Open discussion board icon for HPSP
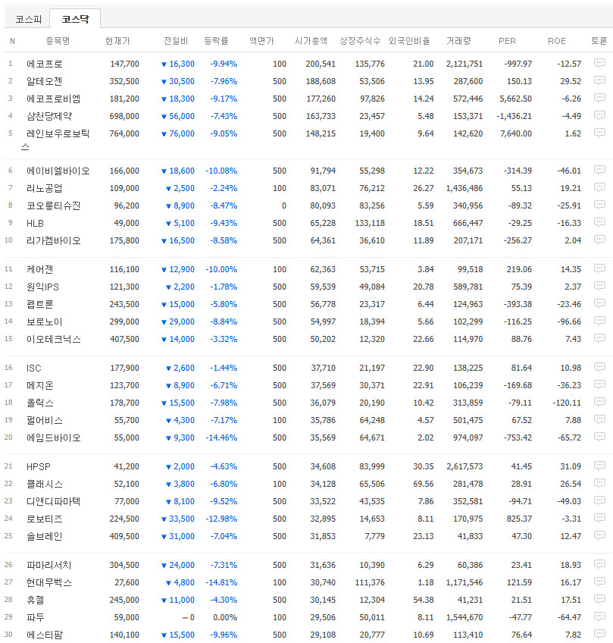Image resolution: width=613 pixels, height=643 pixels. point(599,466)
